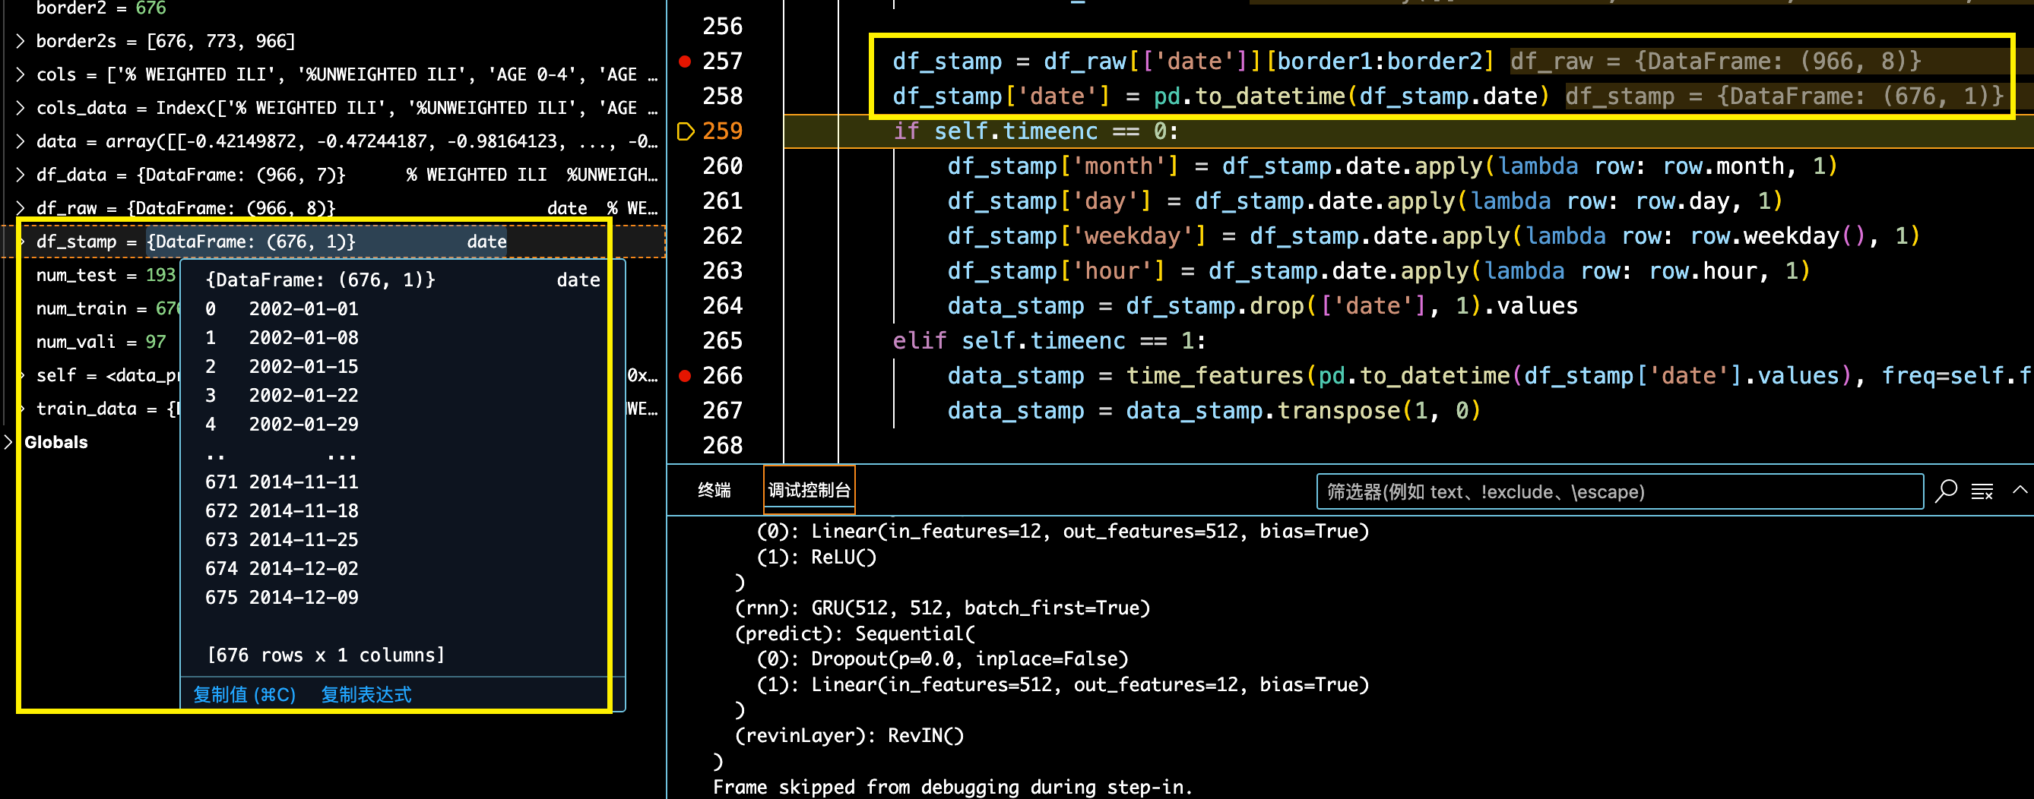Viewport: 2034px width, 799px height.
Task: Click line number 260 in the gutter
Action: (x=721, y=166)
